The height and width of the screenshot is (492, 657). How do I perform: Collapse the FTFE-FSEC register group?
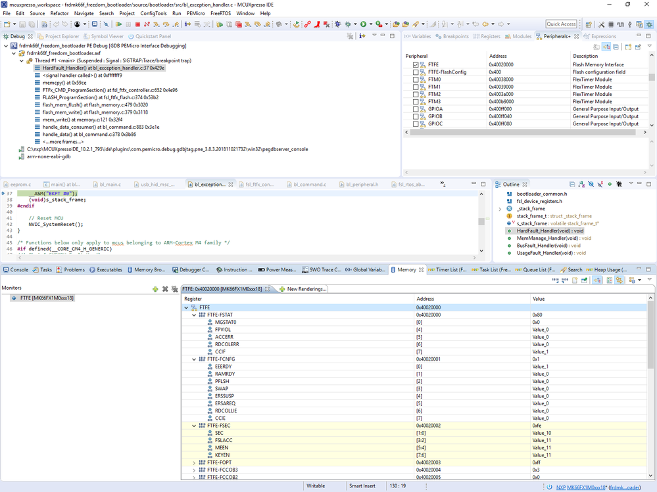click(194, 426)
